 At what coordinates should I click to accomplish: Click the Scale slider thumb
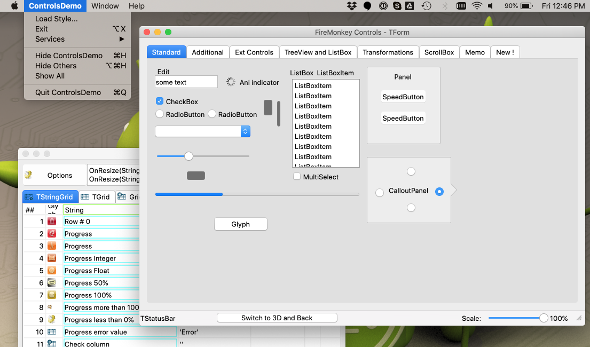pos(544,318)
